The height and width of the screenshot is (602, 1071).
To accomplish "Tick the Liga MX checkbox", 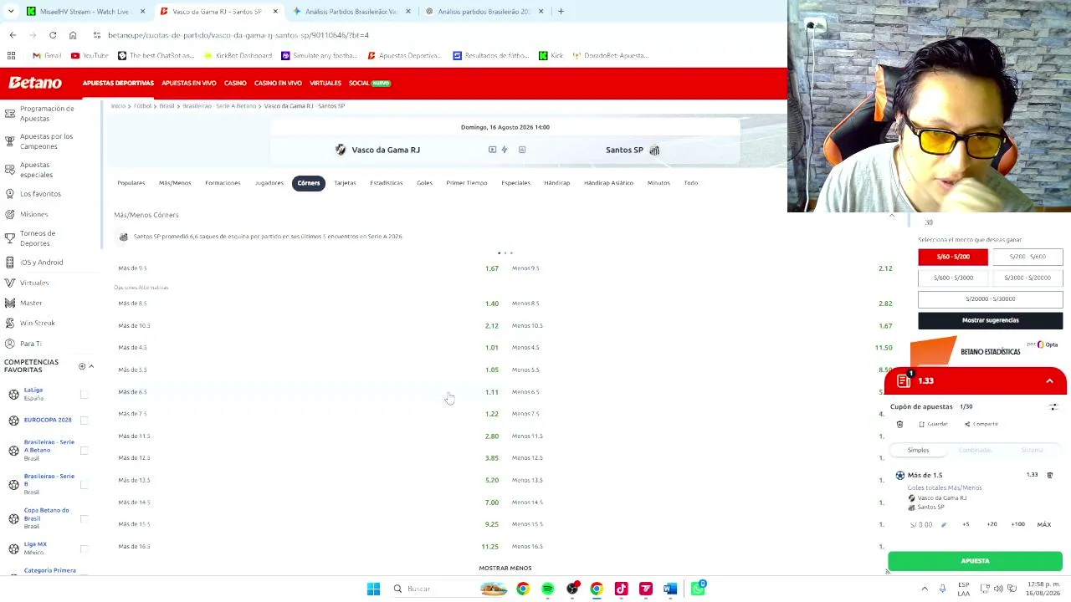I will tap(84, 548).
